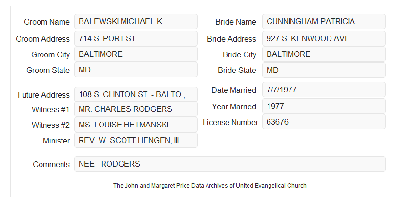Select the Groom State field
The width and height of the screenshot is (393, 197).
pyautogui.click(x=136, y=70)
